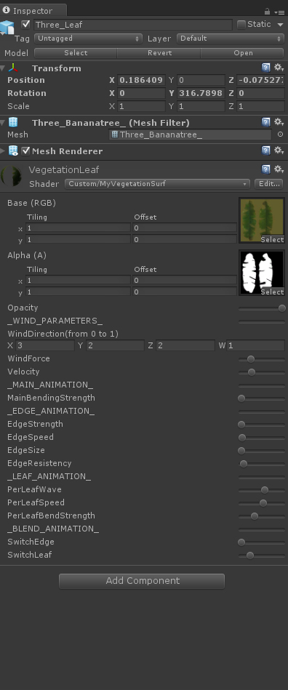Open the Inspector panel options menu icon

(x=279, y=12)
